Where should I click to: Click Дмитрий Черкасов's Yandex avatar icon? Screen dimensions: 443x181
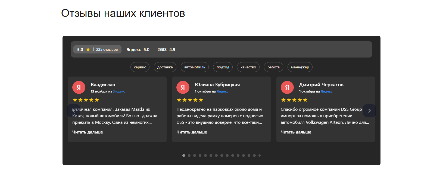tap(287, 87)
